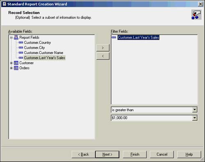Click the field icon in Filter Fields list
The height and width of the screenshot is (162, 205).
tap(114, 37)
